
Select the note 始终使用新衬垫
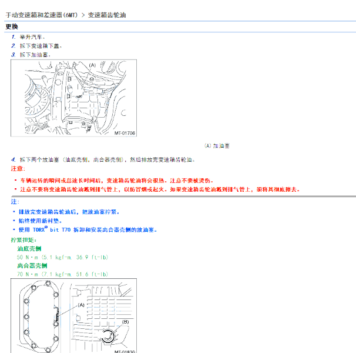40,221
